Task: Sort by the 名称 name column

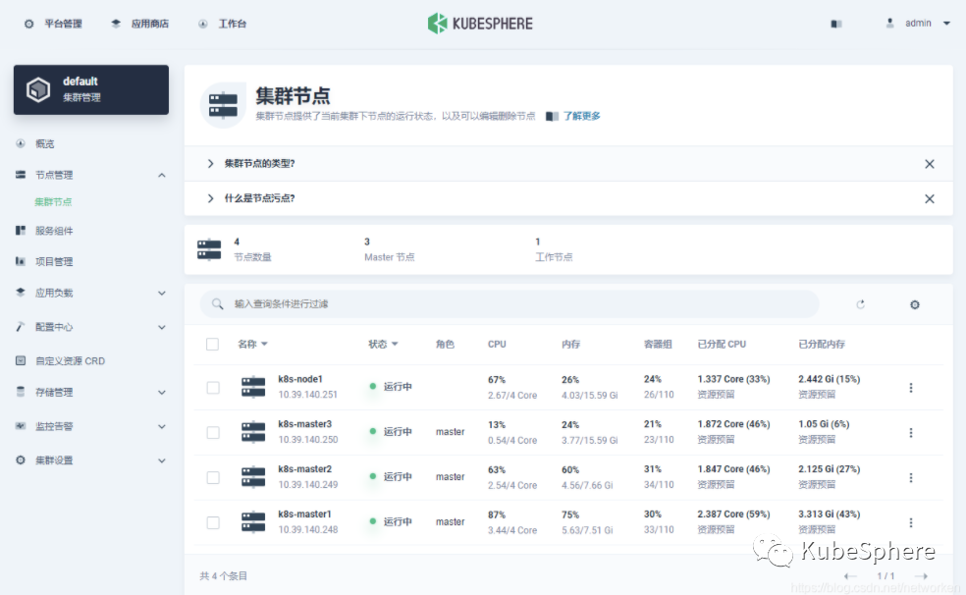Action: click(252, 345)
